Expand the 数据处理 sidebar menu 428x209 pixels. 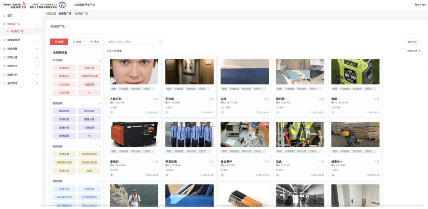coord(37,58)
